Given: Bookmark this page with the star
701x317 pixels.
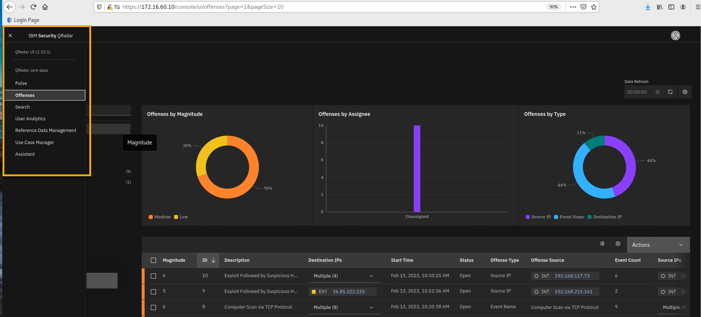Looking at the screenshot, I should click(x=594, y=7).
